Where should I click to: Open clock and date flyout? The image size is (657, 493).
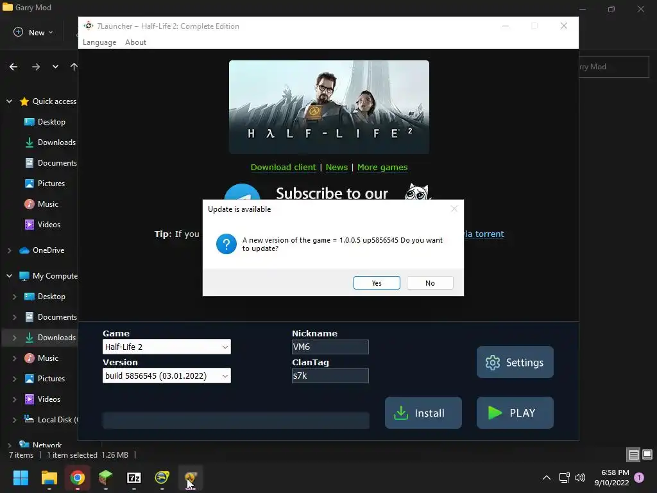pos(611,478)
